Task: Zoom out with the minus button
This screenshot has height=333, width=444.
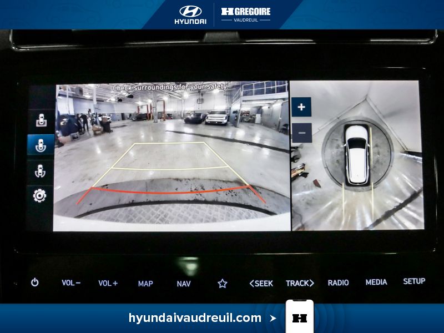Action: pyautogui.click(x=301, y=133)
